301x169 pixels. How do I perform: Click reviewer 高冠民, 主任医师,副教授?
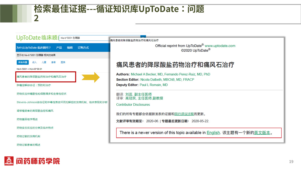coord(144,98)
